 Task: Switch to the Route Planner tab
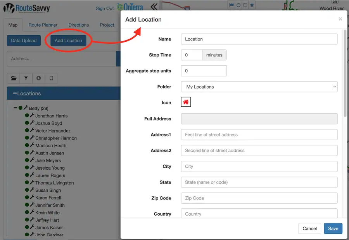43,25
